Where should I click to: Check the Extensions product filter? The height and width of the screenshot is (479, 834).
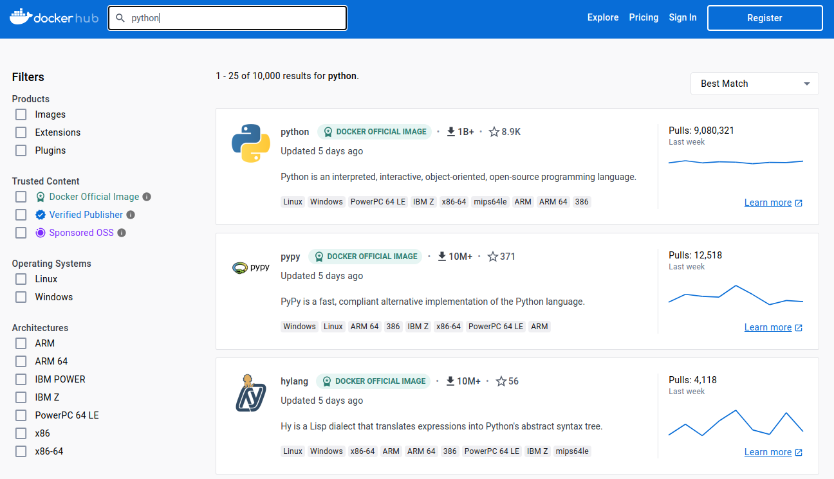tap(21, 132)
